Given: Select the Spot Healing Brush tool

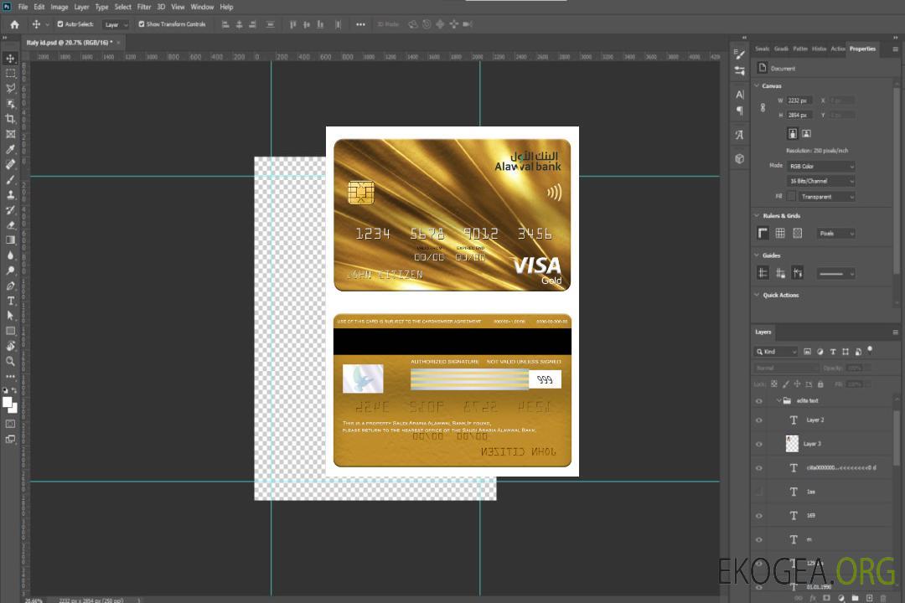Looking at the screenshot, I should coord(10,164).
